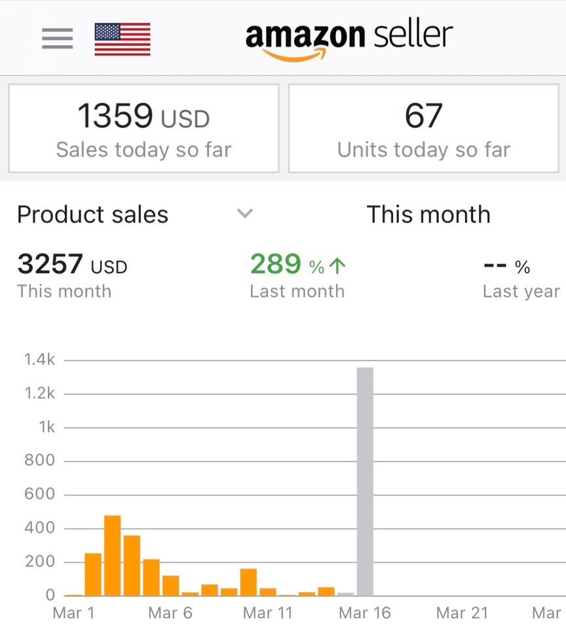Tap the Amazon Seller logo

349,41
